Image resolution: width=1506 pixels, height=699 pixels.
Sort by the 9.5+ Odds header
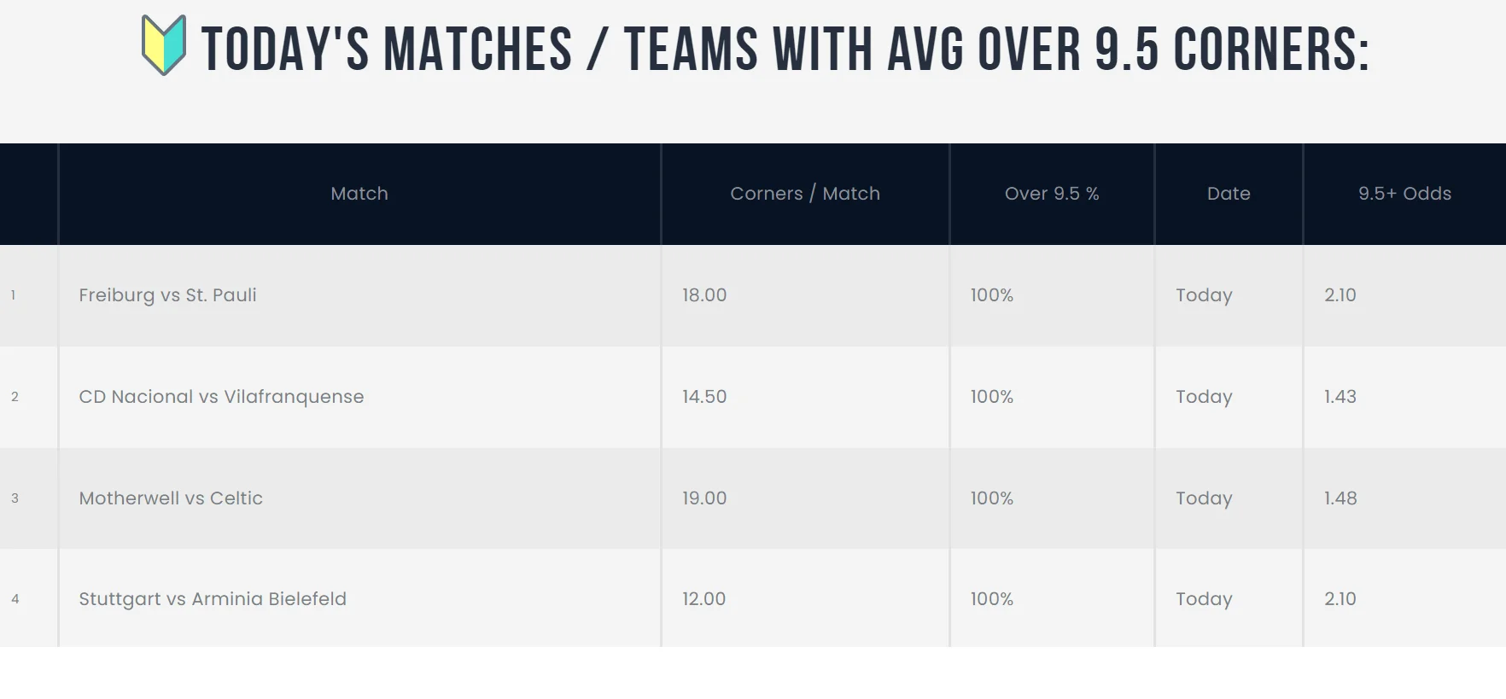point(1404,194)
